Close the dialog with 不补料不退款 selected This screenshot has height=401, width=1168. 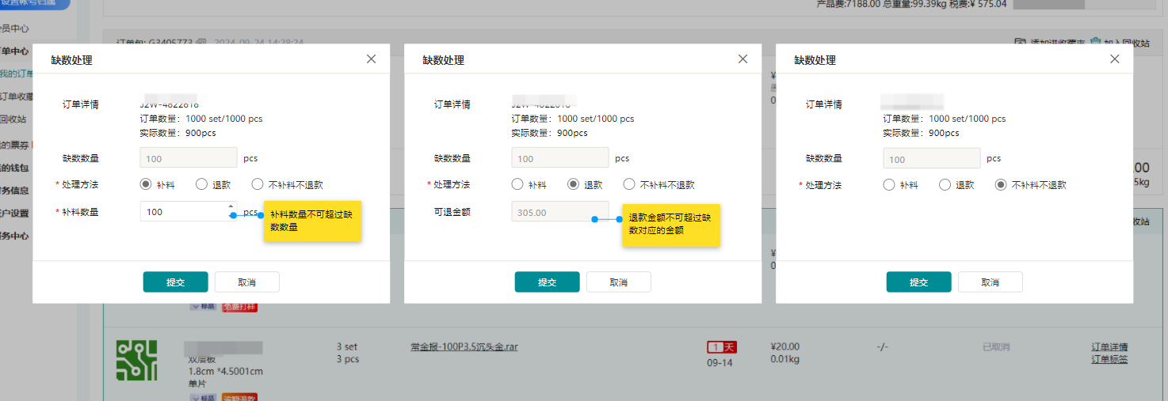coord(1114,59)
